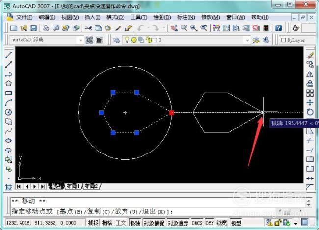The image size is (319, 230).
Task: Click the Open file icon
Action: pyautogui.click(x=24, y=28)
